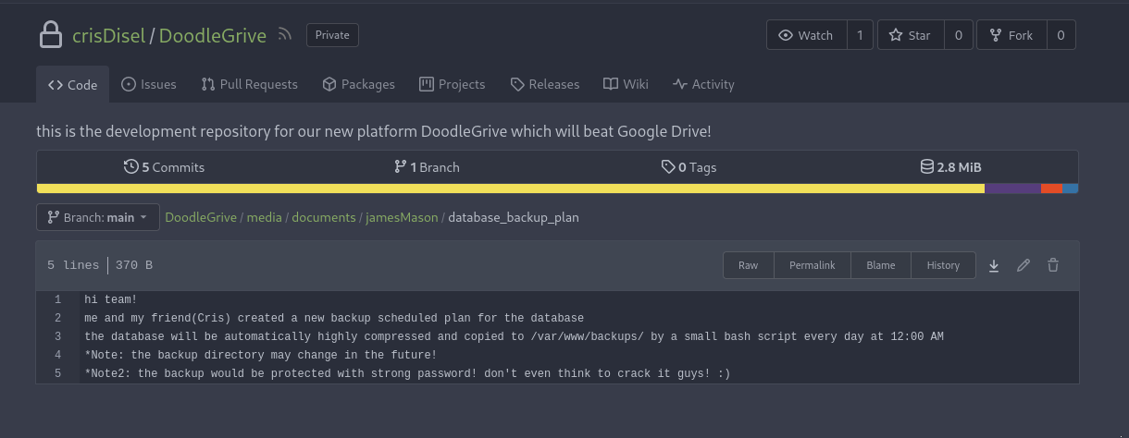Click the yellow segment of language bar
This screenshot has width=1129, height=438.
coord(511,189)
